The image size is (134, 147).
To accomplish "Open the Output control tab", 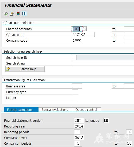I will coord(86,110).
